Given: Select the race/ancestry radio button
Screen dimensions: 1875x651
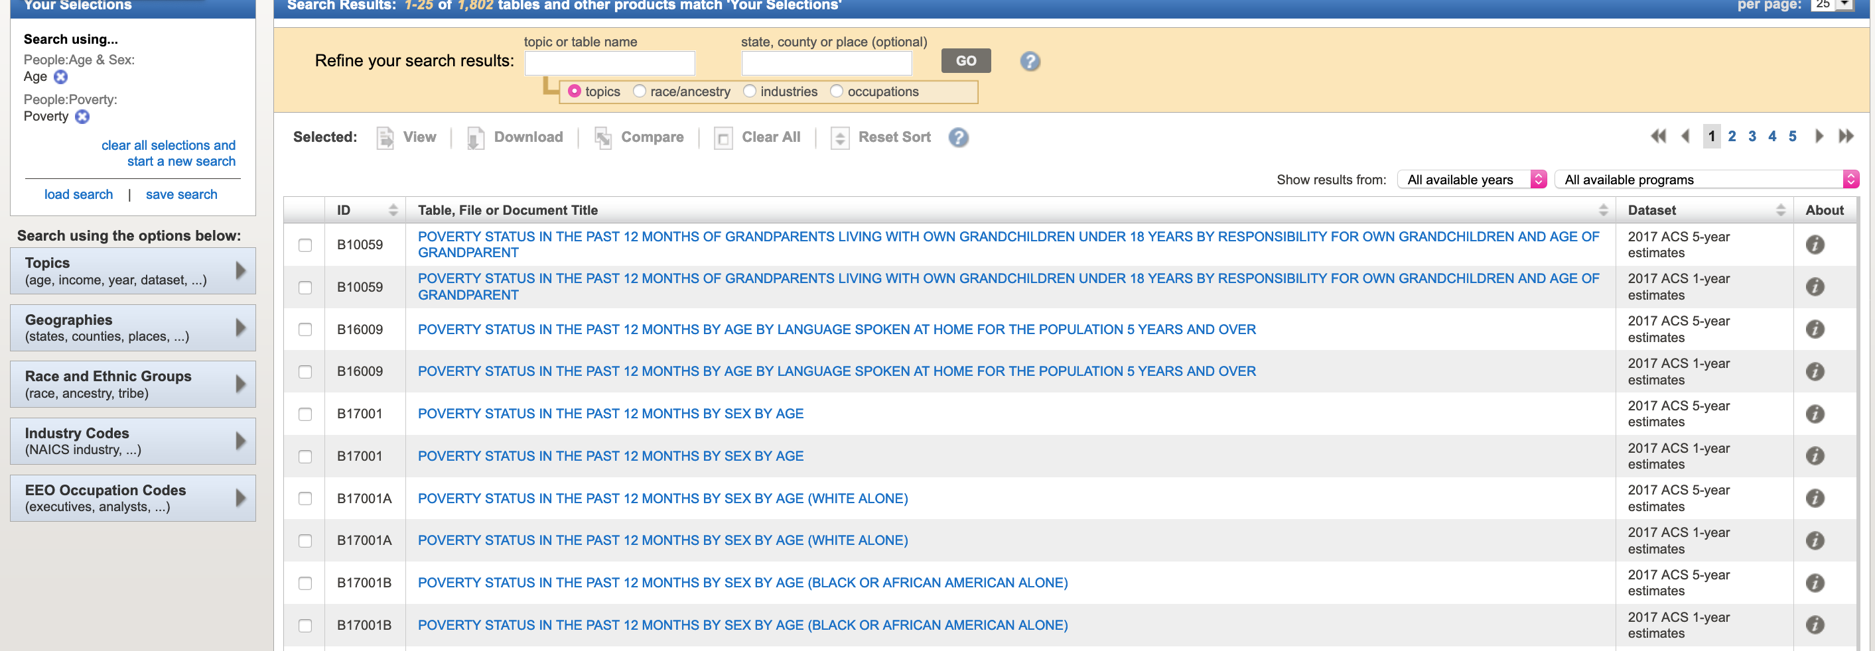Looking at the screenshot, I should coord(639,91).
